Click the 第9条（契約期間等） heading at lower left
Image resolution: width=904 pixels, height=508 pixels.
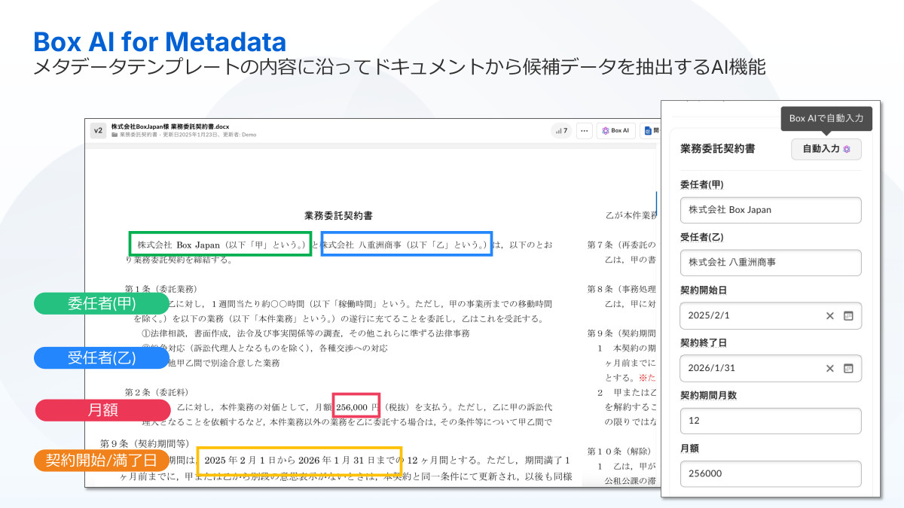[145, 443]
